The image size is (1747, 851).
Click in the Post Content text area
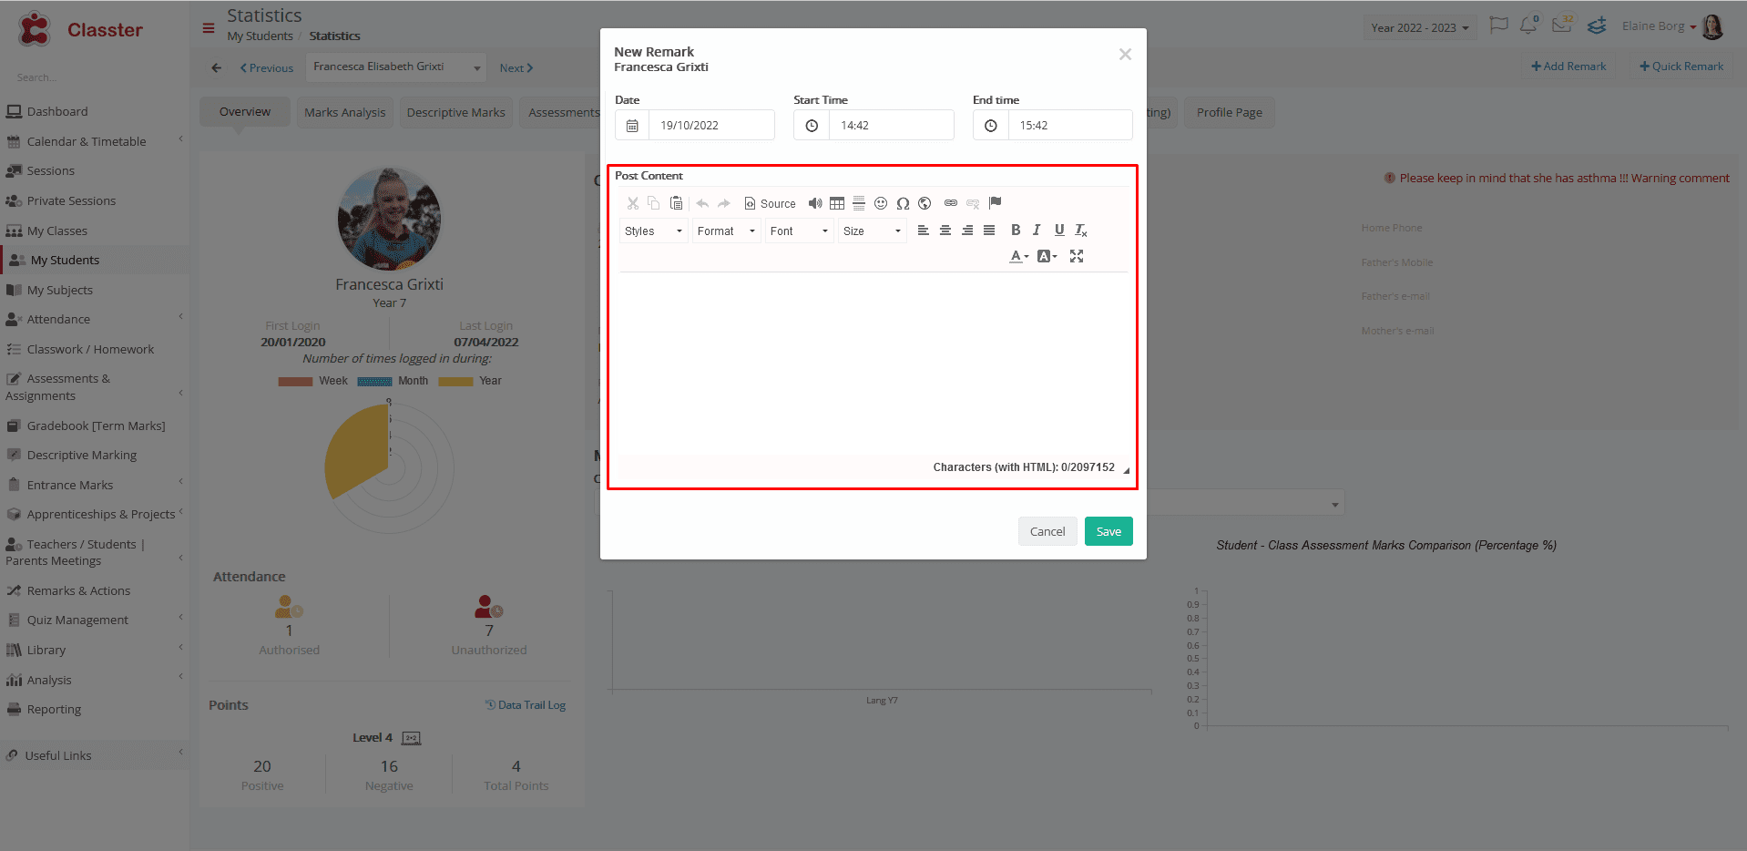coord(873,364)
